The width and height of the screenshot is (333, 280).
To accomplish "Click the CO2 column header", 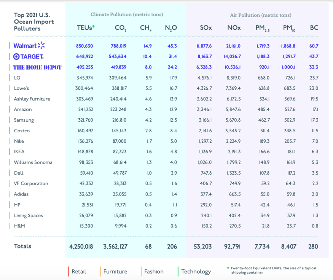I will (x=121, y=28).
